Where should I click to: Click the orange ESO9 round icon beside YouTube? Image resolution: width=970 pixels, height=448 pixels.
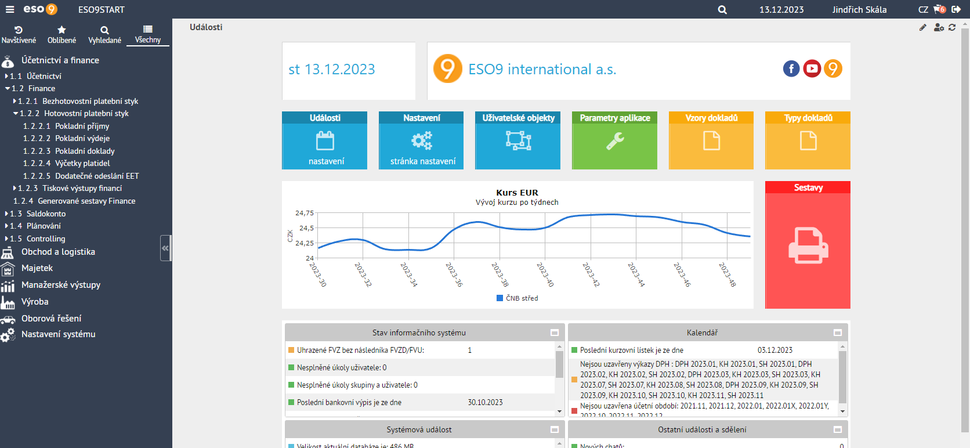click(x=833, y=68)
